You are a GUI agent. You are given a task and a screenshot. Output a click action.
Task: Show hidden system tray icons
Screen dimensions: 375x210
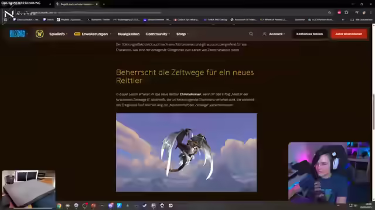coord(338,205)
